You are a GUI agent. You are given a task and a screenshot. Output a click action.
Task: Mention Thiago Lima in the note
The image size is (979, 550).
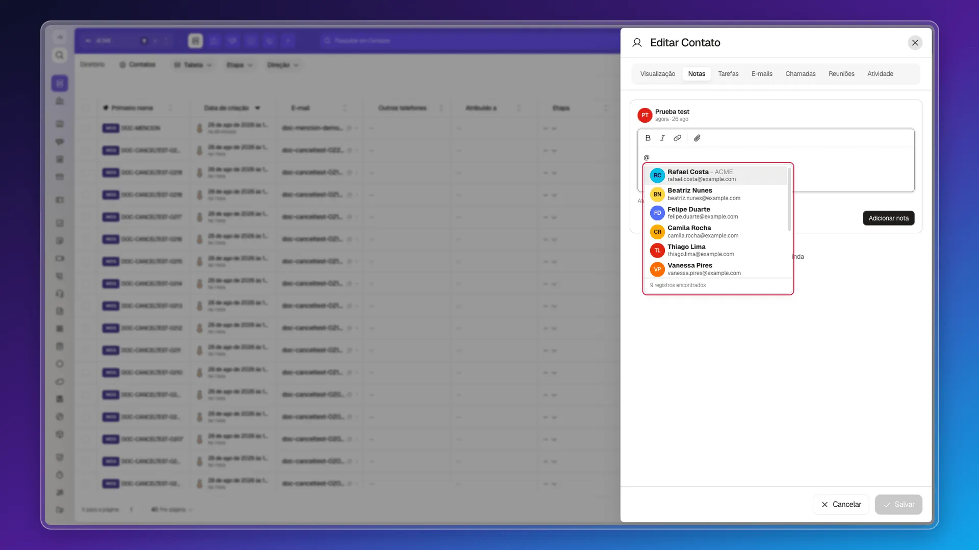click(x=716, y=251)
